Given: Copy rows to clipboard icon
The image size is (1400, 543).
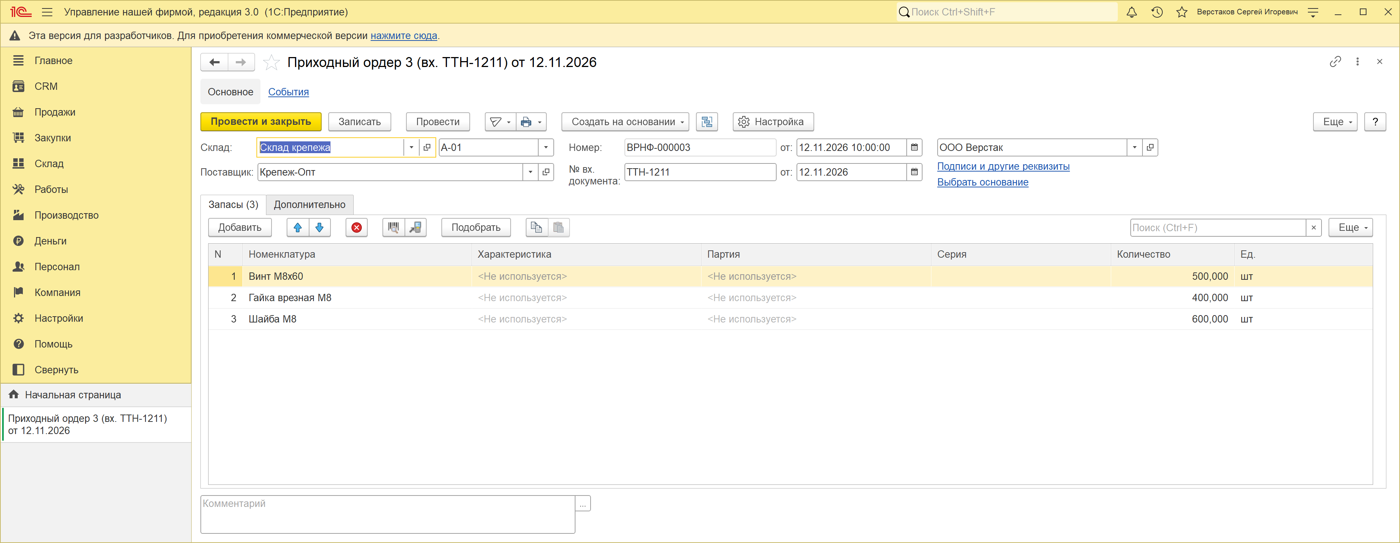Looking at the screenshot, I should [536, 228].
